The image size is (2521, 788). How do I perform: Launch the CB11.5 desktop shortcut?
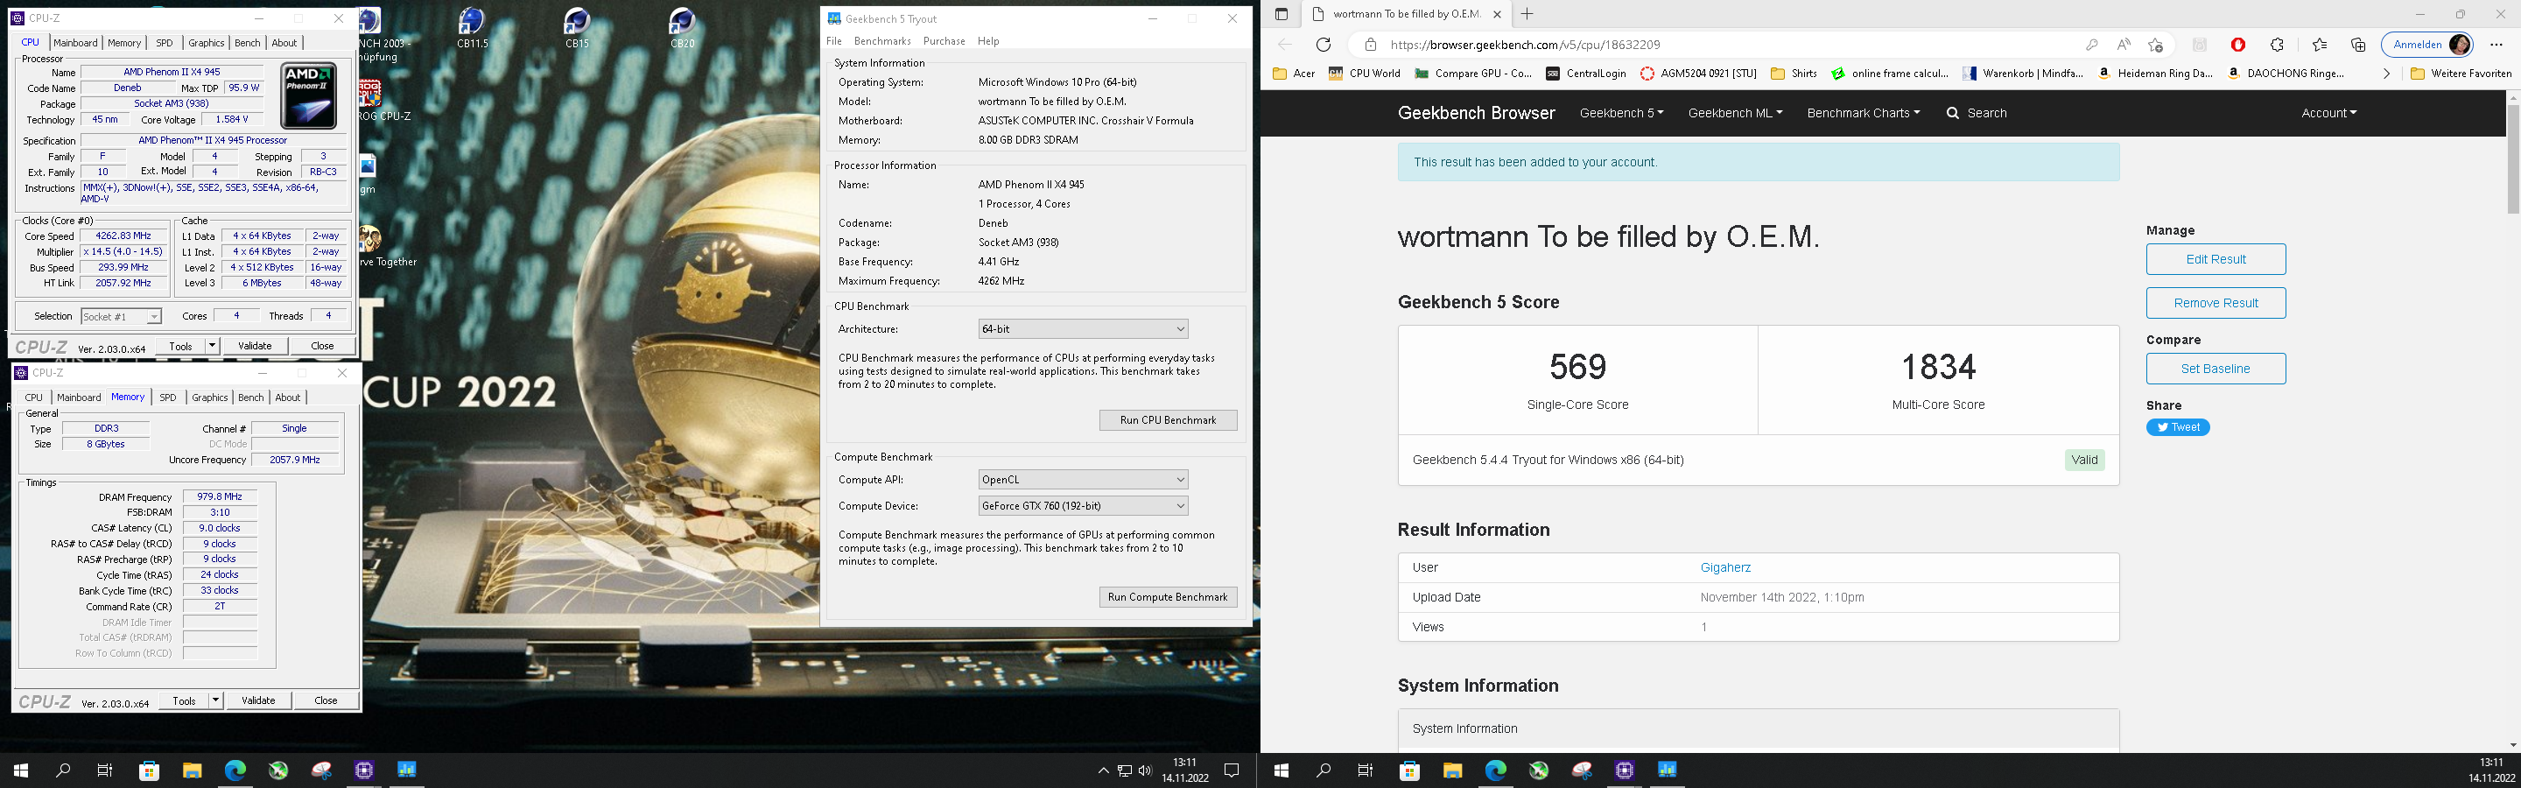pyautogui.click(x=473, y=27)
